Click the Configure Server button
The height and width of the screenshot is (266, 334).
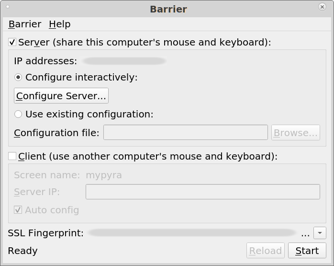61,96
